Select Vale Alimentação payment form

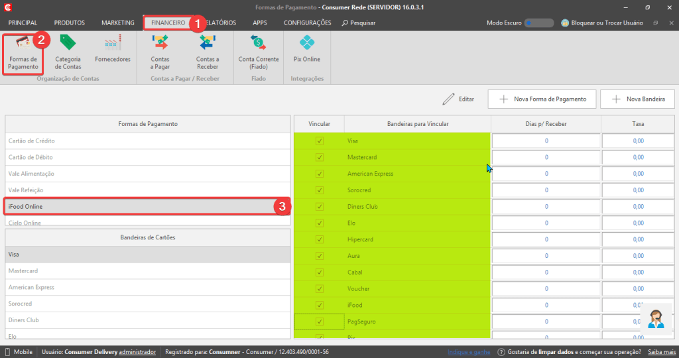(x=148, y=174)
